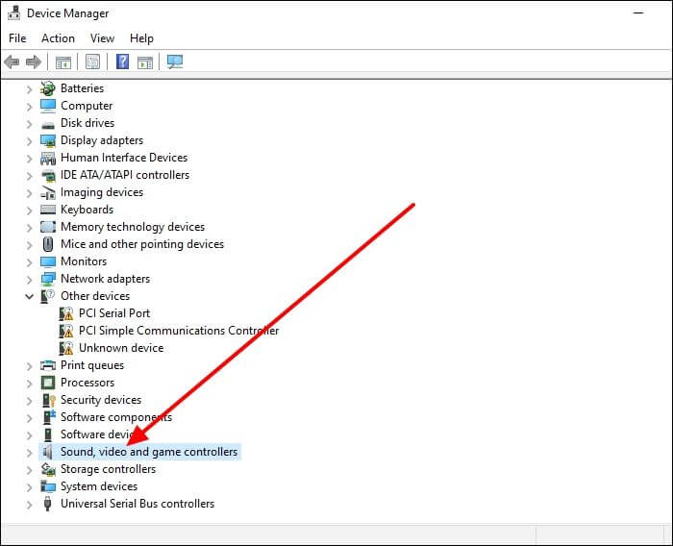
Task: Select the Imaging devices label
Action: click(102, 192)
